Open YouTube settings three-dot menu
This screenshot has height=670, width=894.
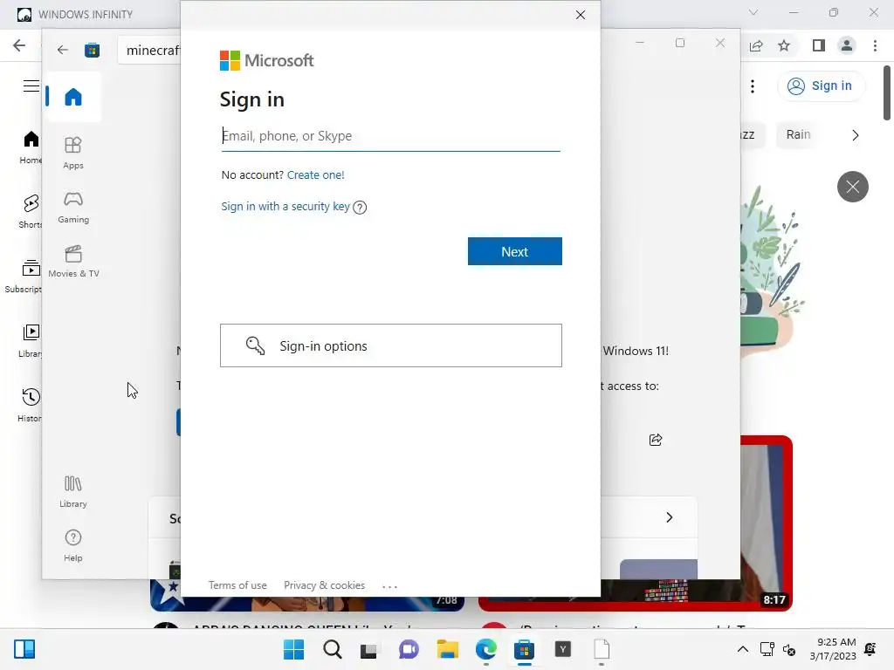pyautogui.click(x=753, y=86)
